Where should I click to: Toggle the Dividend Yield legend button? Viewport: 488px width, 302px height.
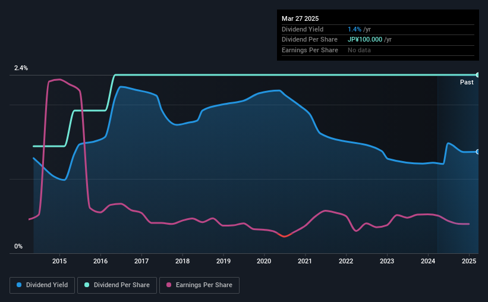click(x=42, y=285)
